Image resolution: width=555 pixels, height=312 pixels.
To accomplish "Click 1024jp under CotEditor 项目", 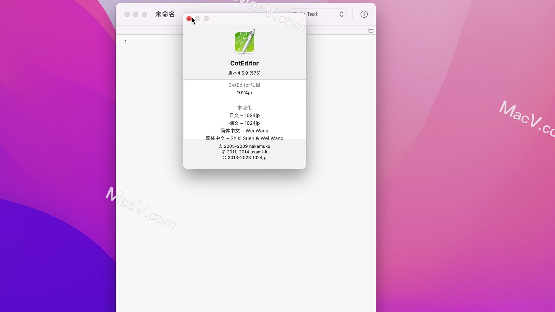I will coord(245,93).
